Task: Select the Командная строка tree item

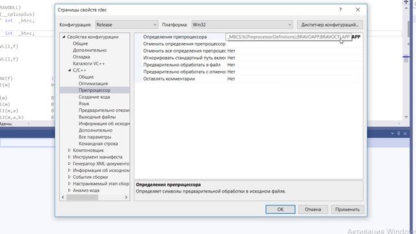Action: click(98, 144)
